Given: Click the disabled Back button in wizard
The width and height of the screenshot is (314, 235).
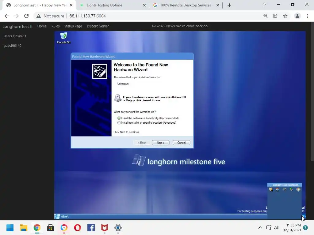Looking at the screenshot, I should 142,143.
